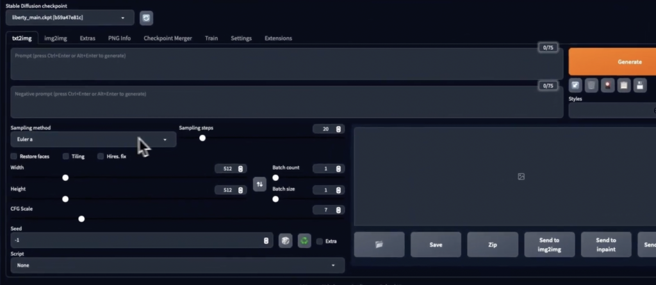Reuse last seed with recycle icon
656x285 pixels.
click(304, 241)
